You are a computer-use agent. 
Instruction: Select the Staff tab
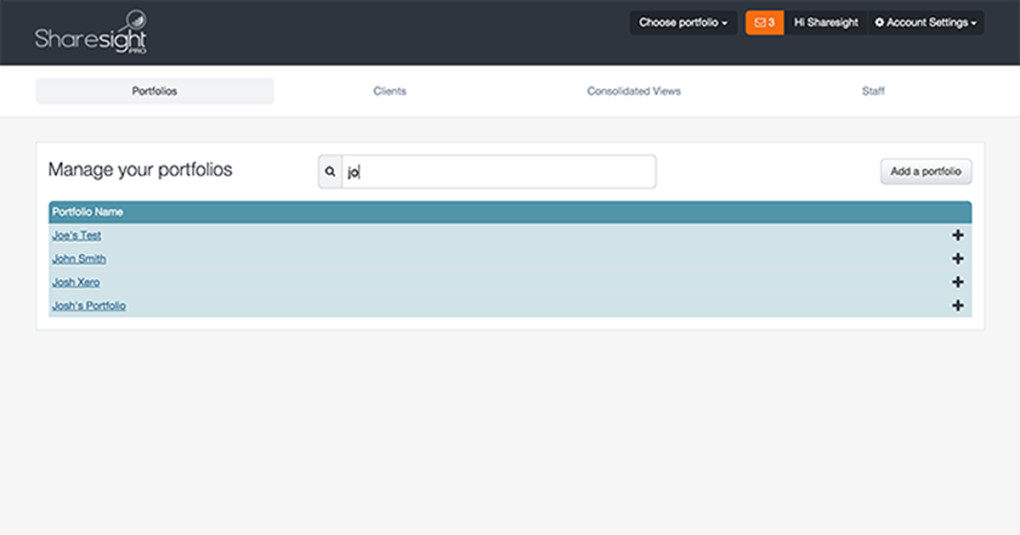(874, 91)
